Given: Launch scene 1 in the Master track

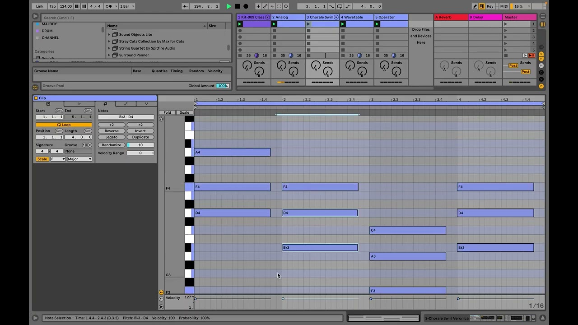Looking at the screenshot, I should (506, 24).
